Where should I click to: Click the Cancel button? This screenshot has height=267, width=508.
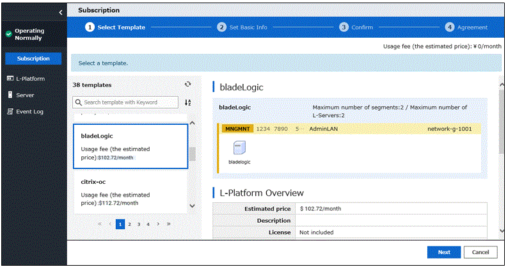pyautogui.click(x=480, y=252)
